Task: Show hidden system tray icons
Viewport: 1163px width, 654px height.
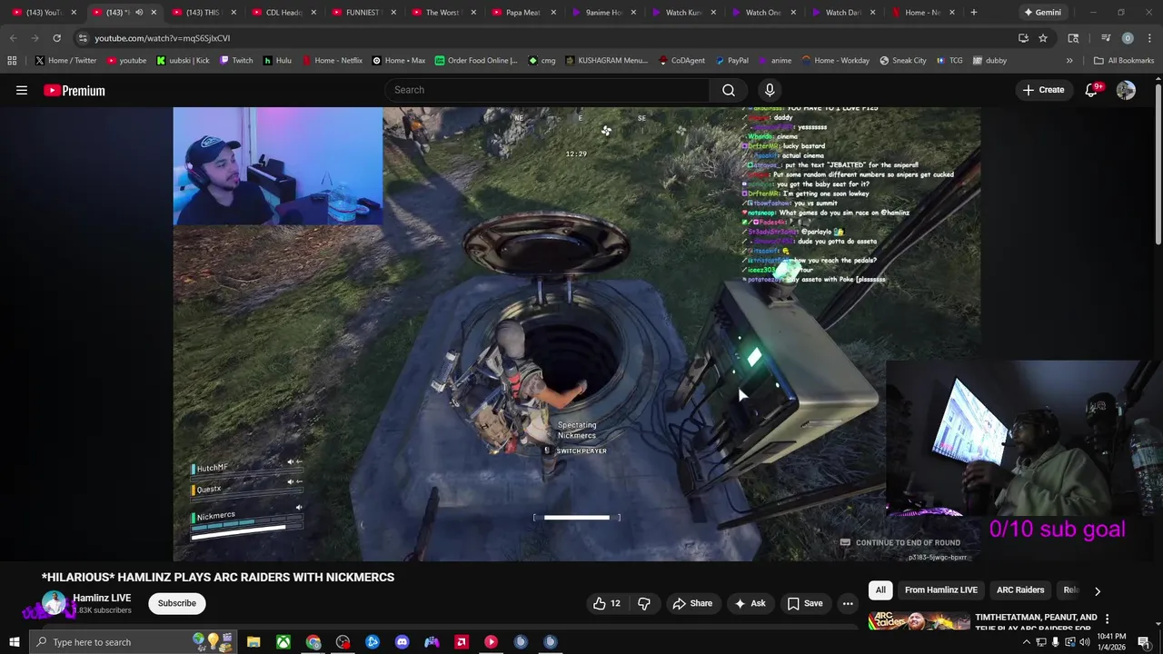Action: click(x=1027, y=642)
